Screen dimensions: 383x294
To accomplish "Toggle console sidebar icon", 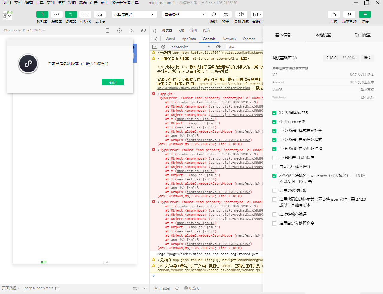I will click(155, 47).
